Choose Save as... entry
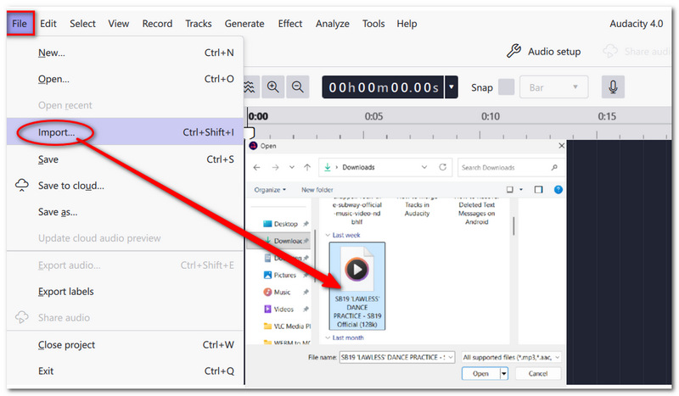 [x=126, y=212]
